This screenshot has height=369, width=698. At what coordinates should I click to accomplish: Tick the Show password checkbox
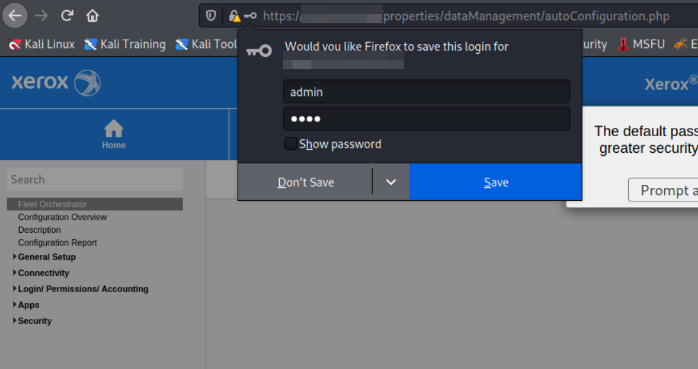291,144
